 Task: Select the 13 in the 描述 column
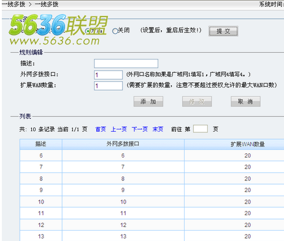(41, 236)
